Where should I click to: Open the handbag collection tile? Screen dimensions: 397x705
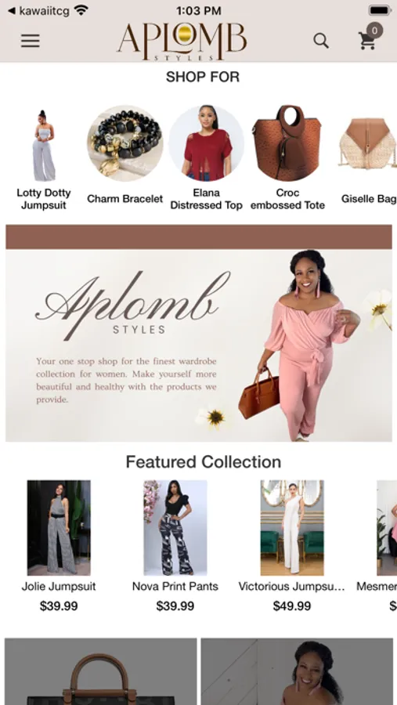101,671
